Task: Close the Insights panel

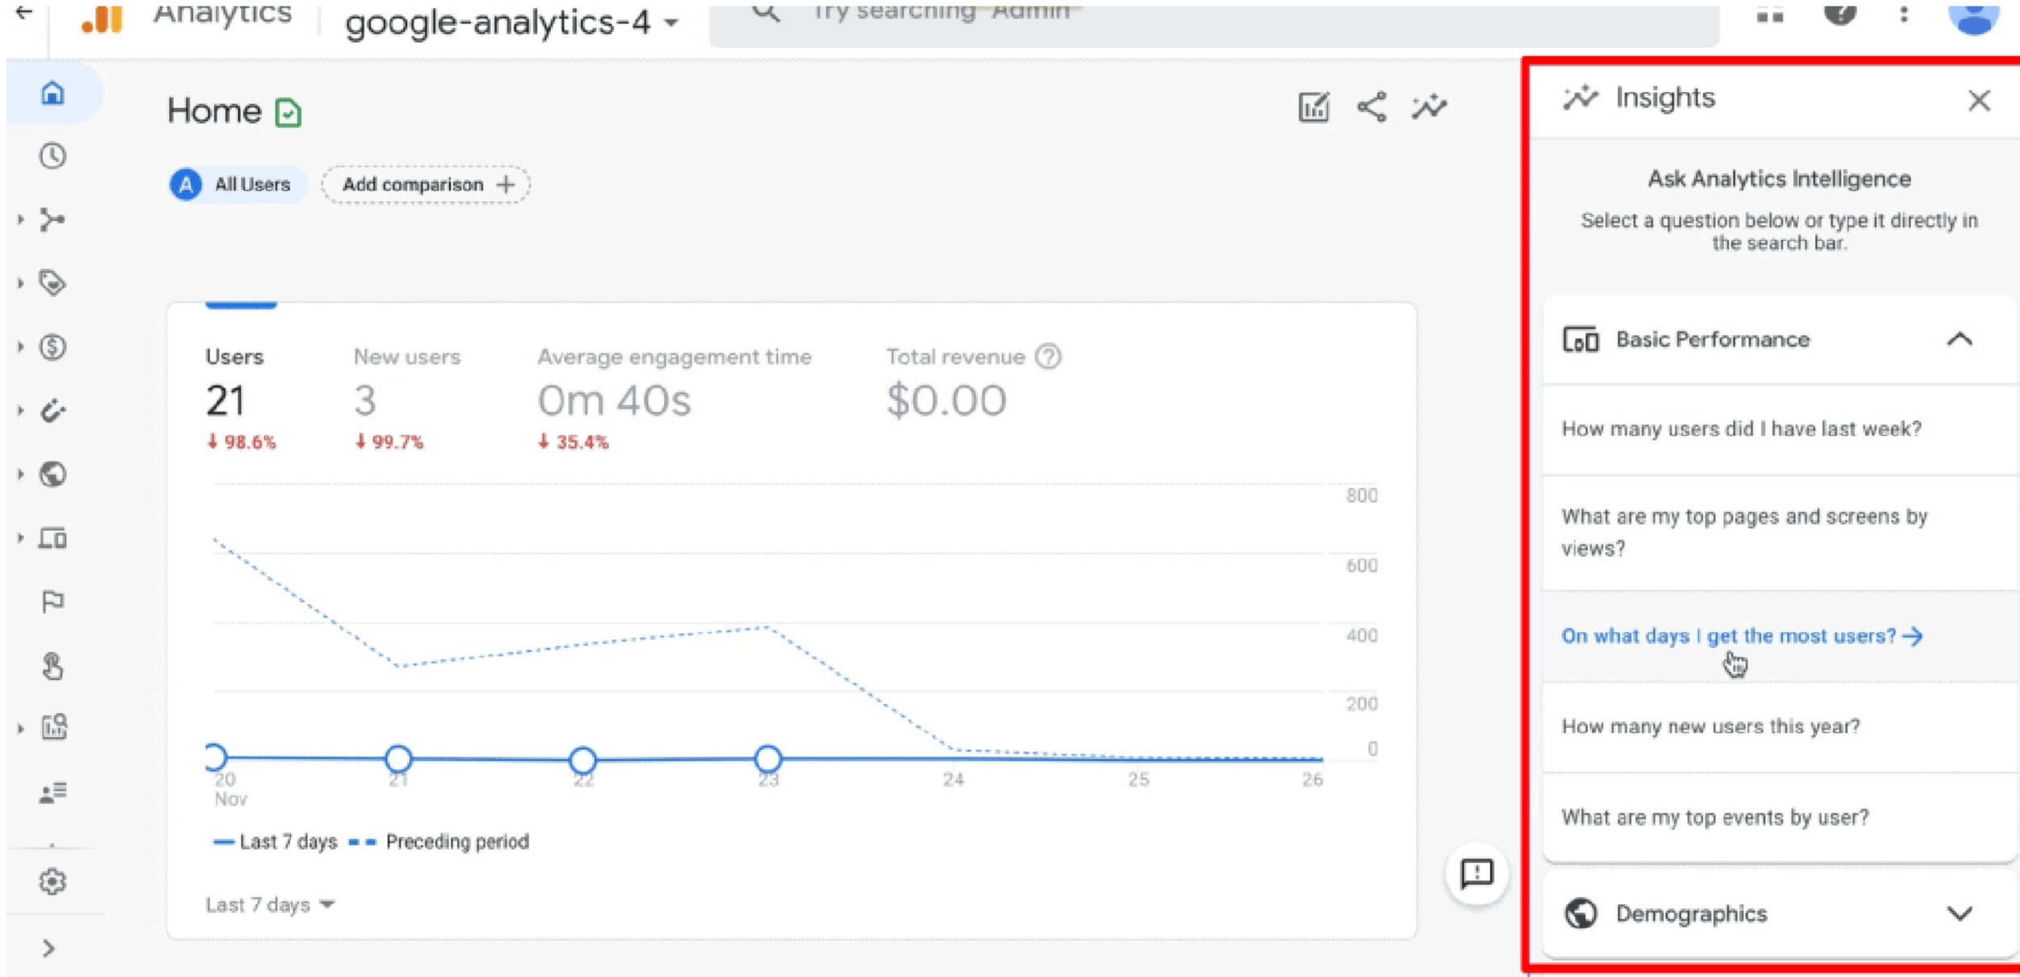Action: pos(1979,101)
